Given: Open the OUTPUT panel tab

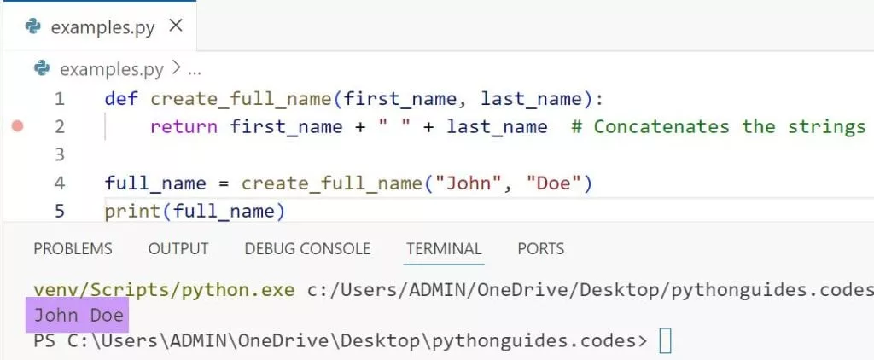Looking at the screenshot, I should (178, 249).
